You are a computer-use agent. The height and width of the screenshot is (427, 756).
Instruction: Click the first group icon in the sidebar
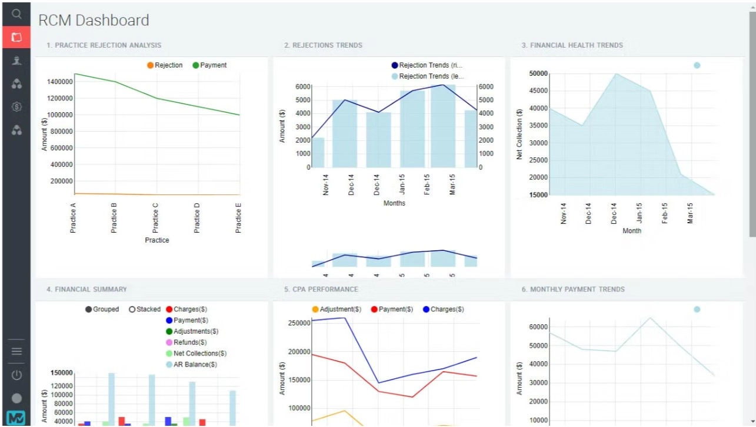click(17, 83)
